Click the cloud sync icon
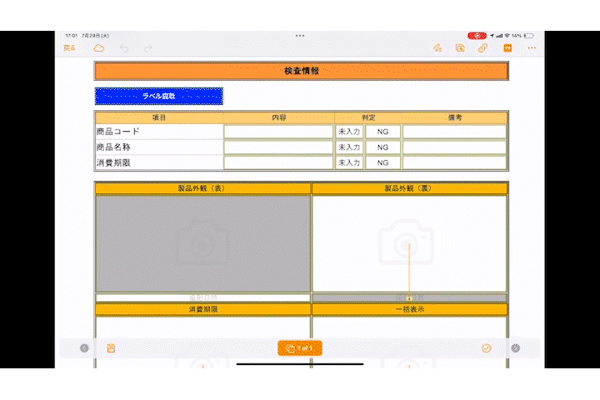Image resolution: width=600 pixels, height=400 pixels. [98, 48]
